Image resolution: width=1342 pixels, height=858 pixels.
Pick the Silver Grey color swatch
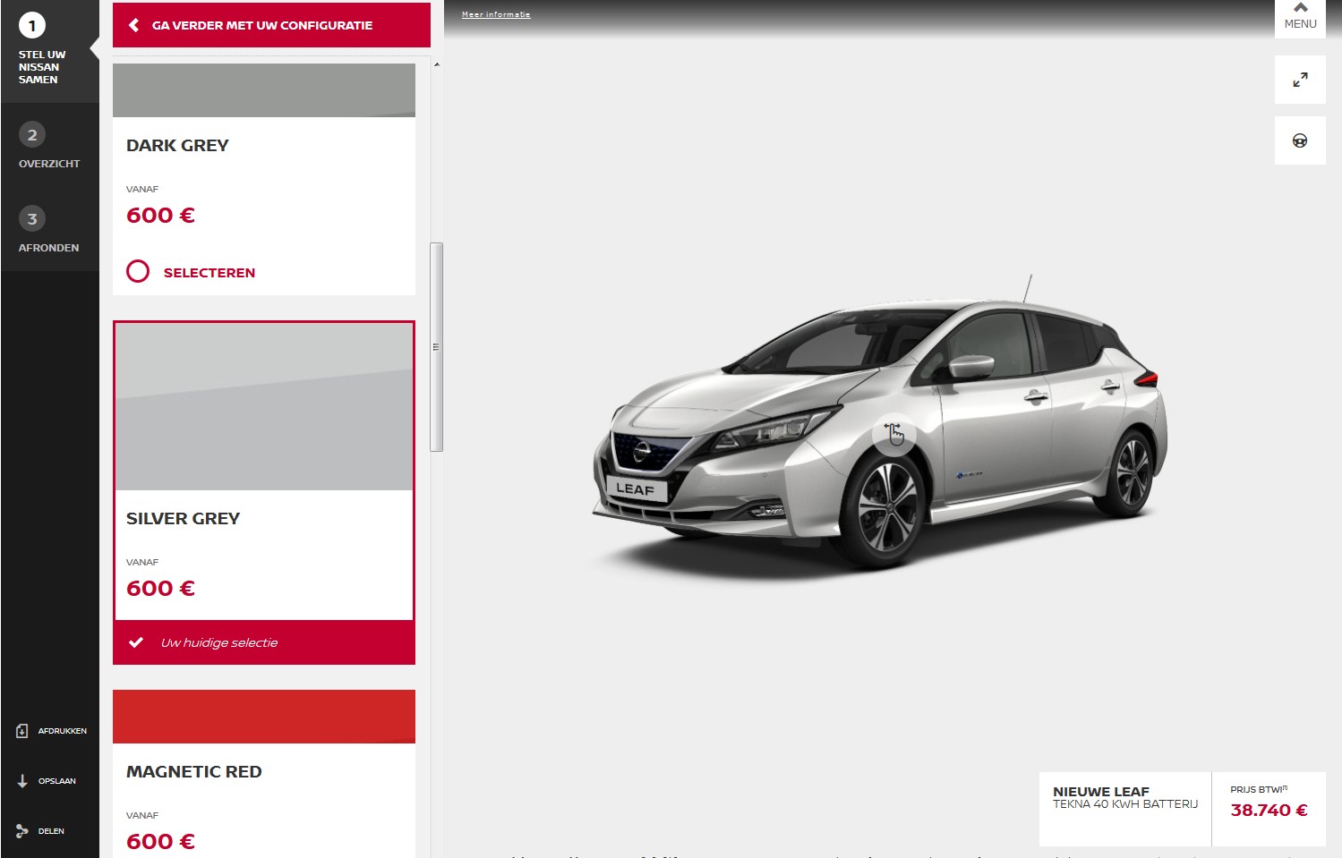point(264,406)
